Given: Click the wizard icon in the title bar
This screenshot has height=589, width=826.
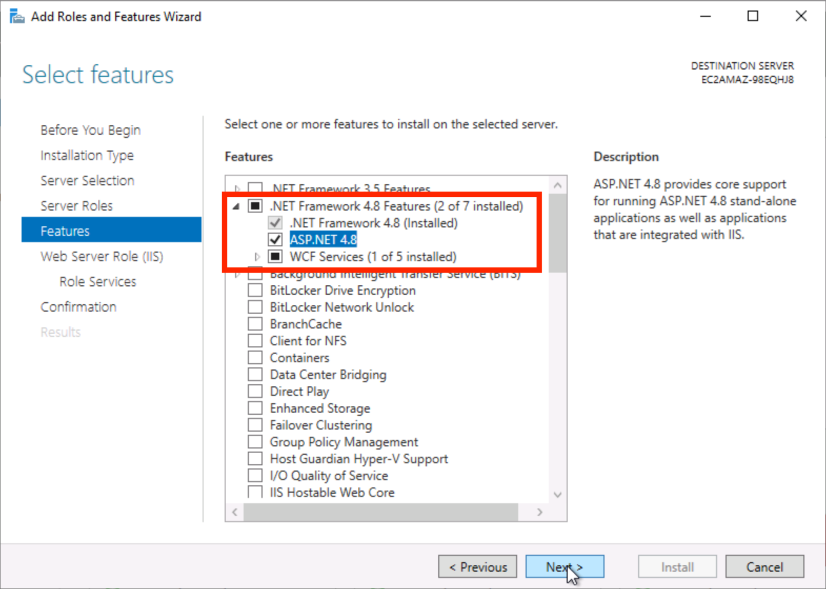Looking at the screenshot, I should tap(17, 16).
